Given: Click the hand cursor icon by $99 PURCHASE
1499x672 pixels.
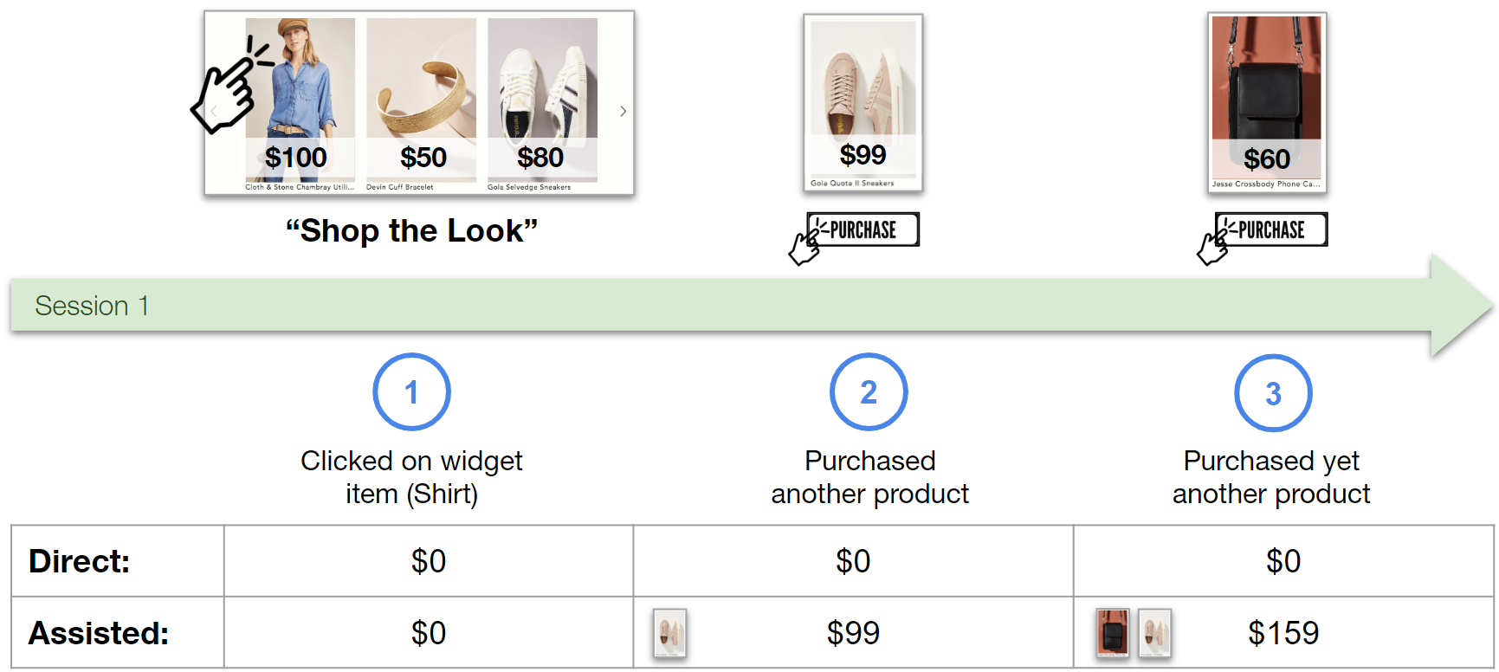Looking at the screenshot, I should [x=807, y=243].
